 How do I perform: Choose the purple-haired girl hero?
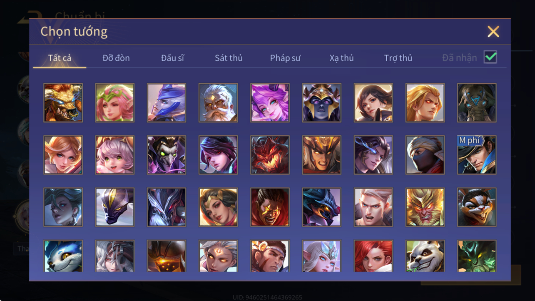(270, 103)
